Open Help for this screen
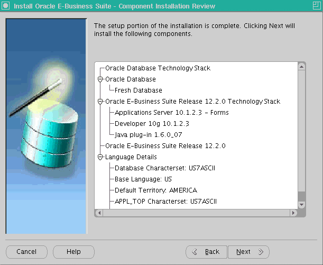 point(73,252)
